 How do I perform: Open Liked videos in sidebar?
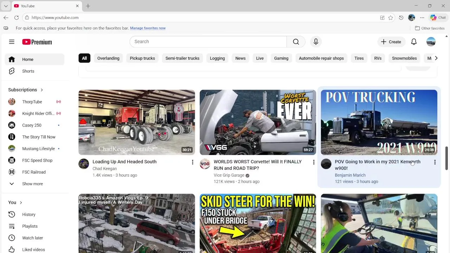pos(34,249)
